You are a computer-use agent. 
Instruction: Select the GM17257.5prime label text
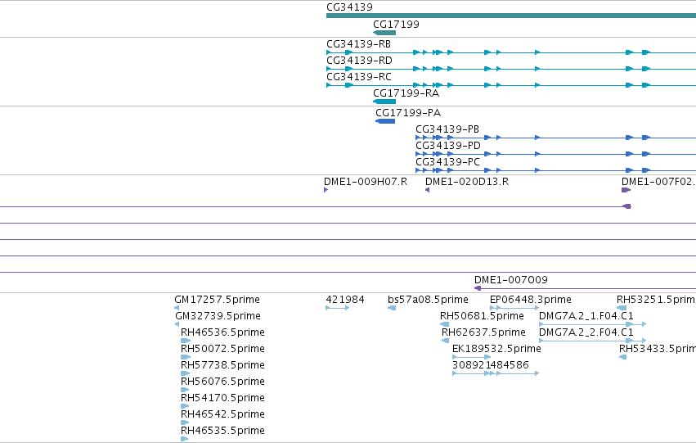coord(217,300)
